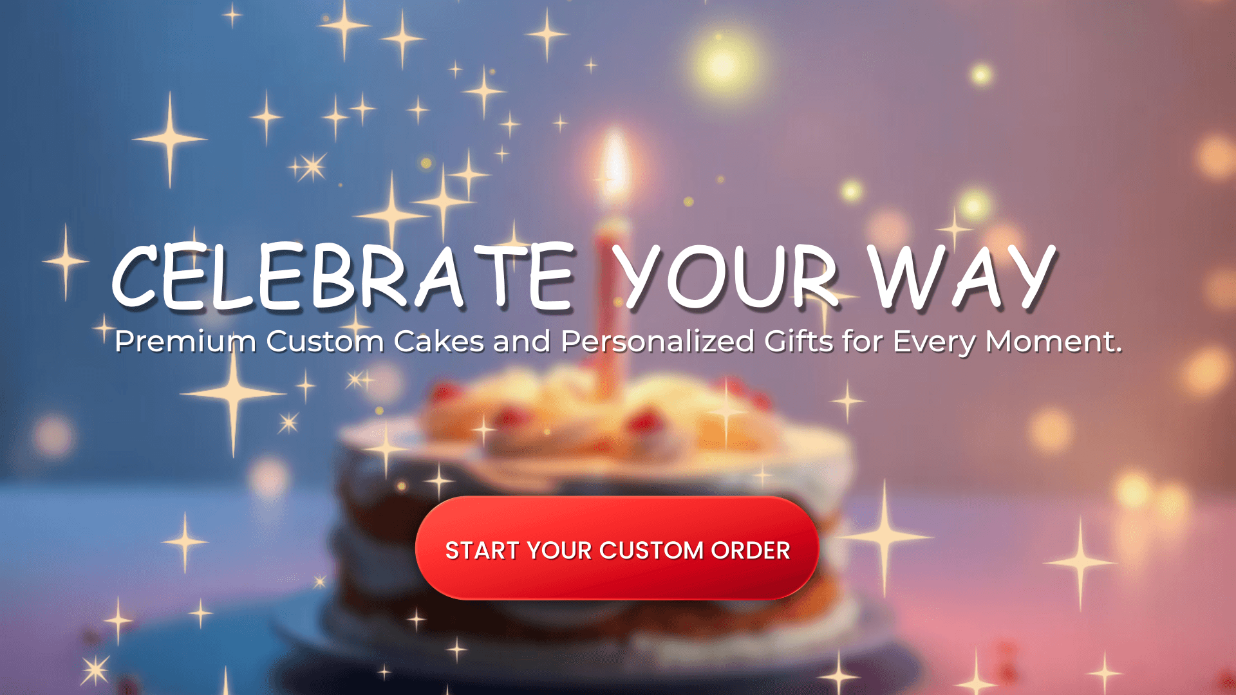Screen dimensions: 1236x695
Task: Click the Celebrate Your Way headline
Action: click(x=583, y=277)
